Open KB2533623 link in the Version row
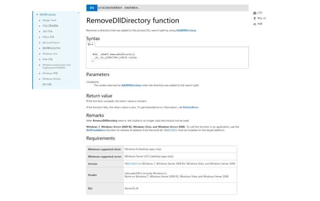The height and width of the screenshot is (201, 320). point(131,164)
